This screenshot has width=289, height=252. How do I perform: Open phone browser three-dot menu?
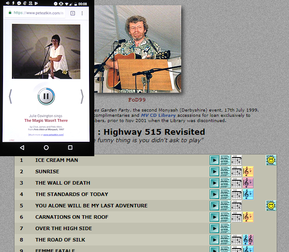(x=82, y=13)
